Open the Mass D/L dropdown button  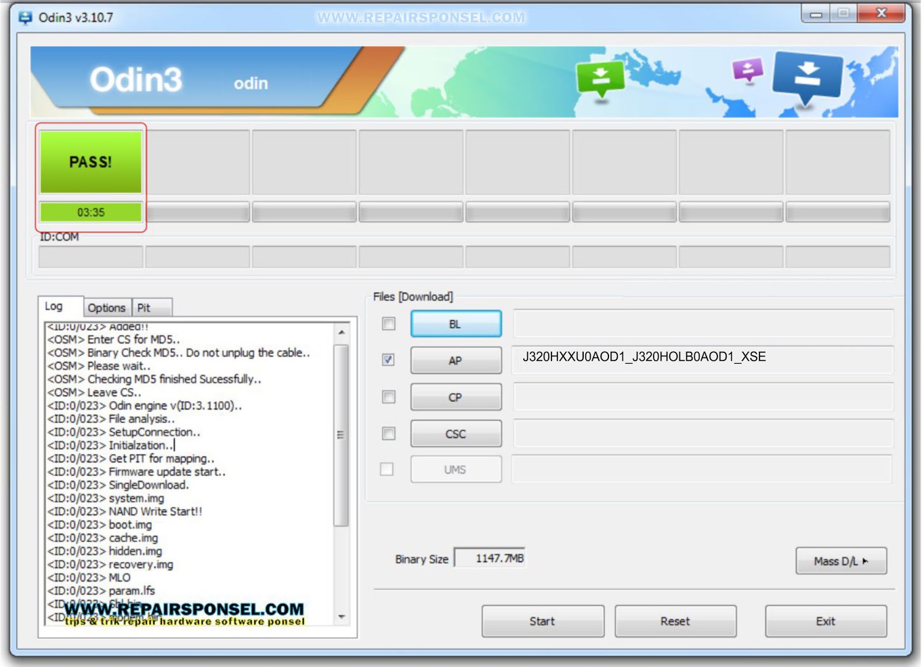841,561
